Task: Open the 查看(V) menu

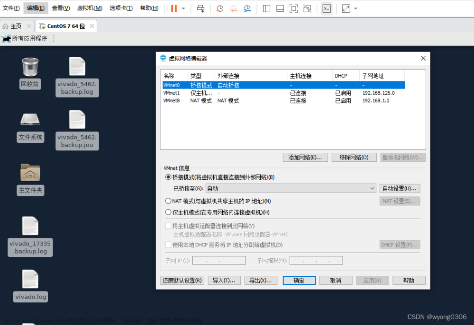Action: (61, 8)
